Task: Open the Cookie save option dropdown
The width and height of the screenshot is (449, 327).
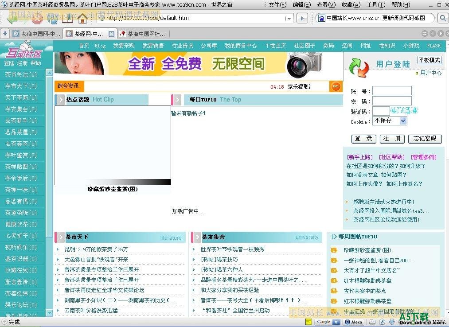Action: tap(403, 121)
